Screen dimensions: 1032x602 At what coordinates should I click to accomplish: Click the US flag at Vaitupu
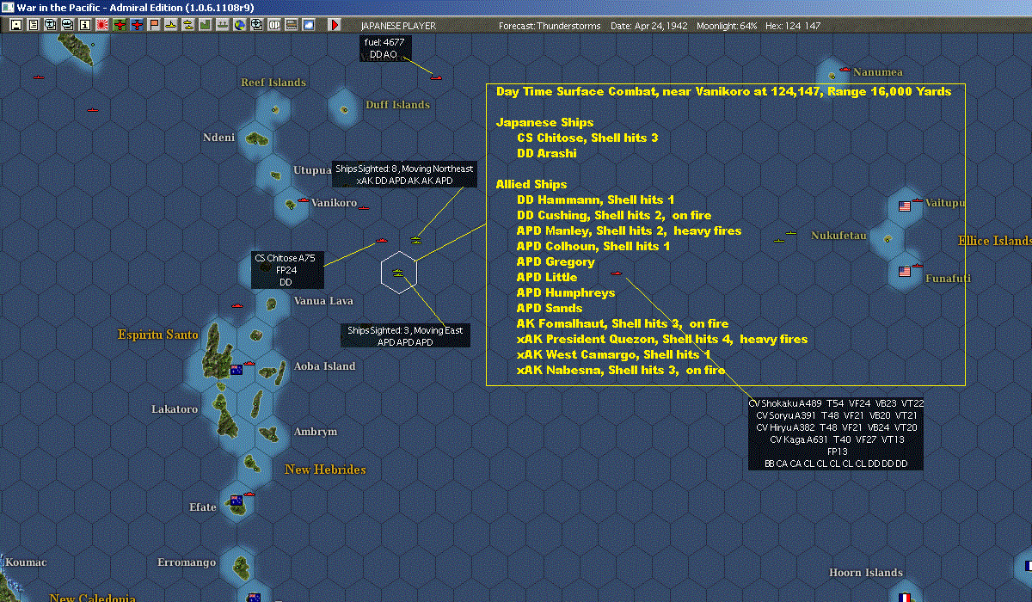click(x=905, y=206)
